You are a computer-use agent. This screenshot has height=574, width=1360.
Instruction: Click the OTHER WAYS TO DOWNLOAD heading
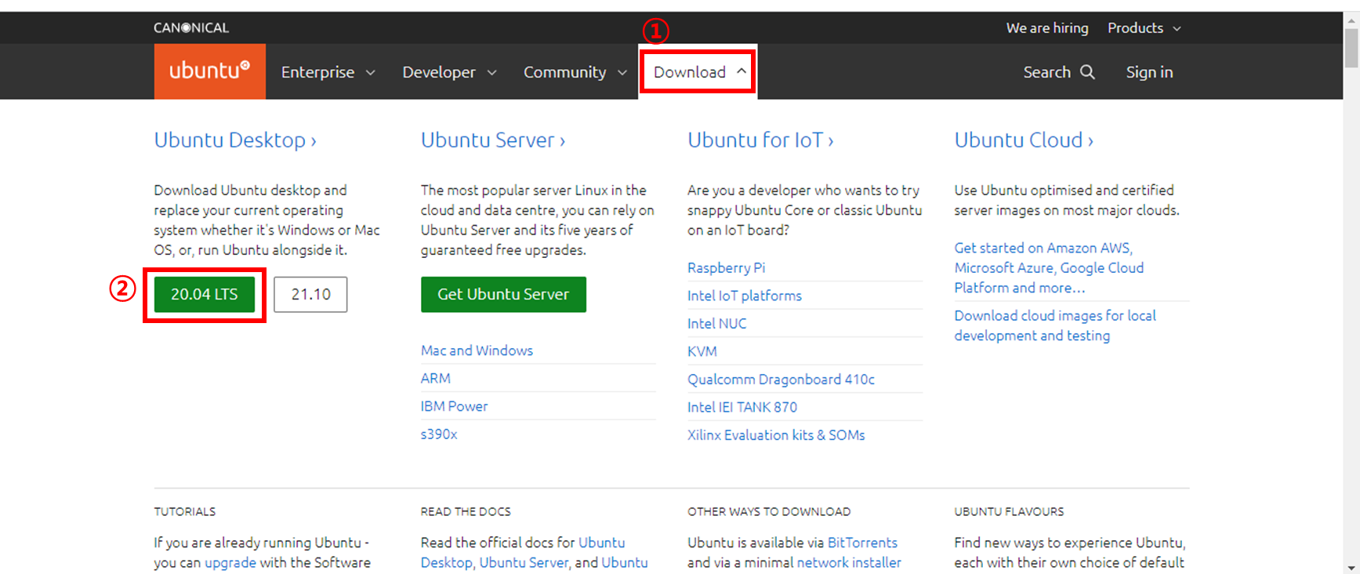(769, 511)
